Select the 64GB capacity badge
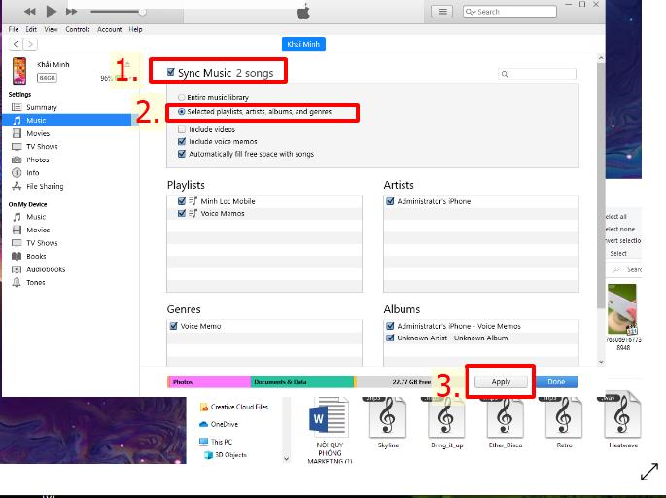This screenshot has height=498, width=666. (47, 78)
